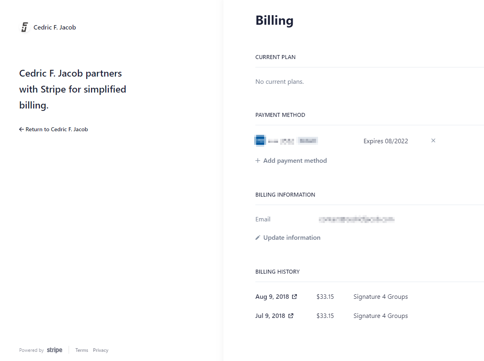
Task: Open the Terms link
Action: tap(82, 350)
